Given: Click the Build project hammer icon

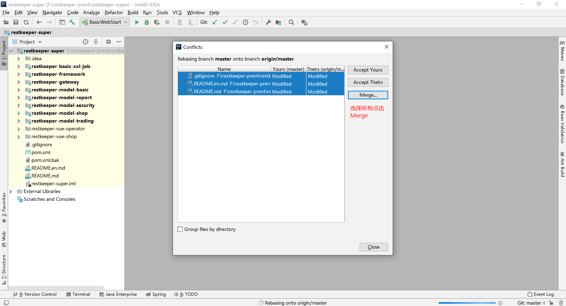Looking at the screenshot, I should pos(72,22).
